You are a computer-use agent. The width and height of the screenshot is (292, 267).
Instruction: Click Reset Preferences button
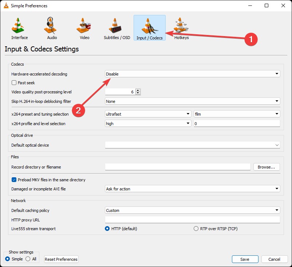[61, 259]
